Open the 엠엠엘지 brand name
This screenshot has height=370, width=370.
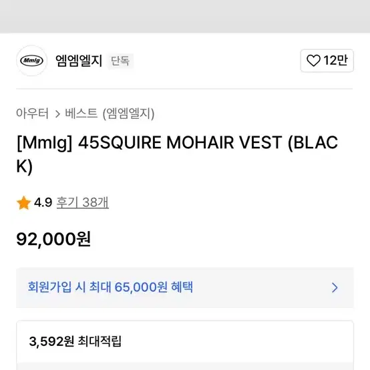(x=79, y=61)
